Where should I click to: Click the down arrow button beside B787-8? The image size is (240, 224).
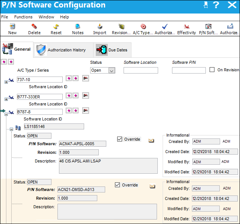coord(69,111)
